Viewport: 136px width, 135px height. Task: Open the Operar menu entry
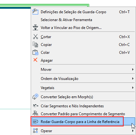click(83, 131)
